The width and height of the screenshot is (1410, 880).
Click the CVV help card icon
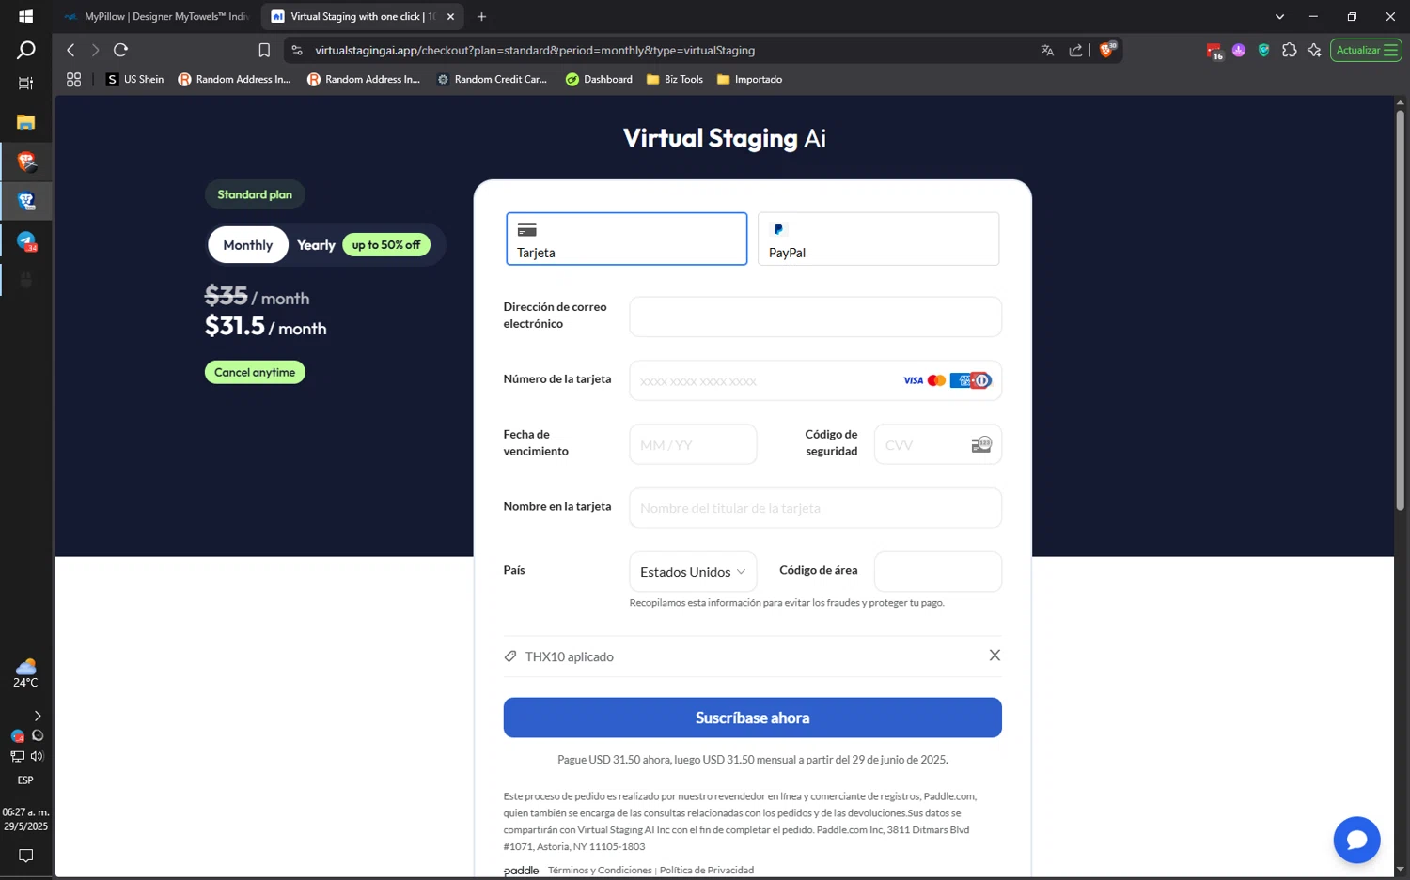[981, 444]
